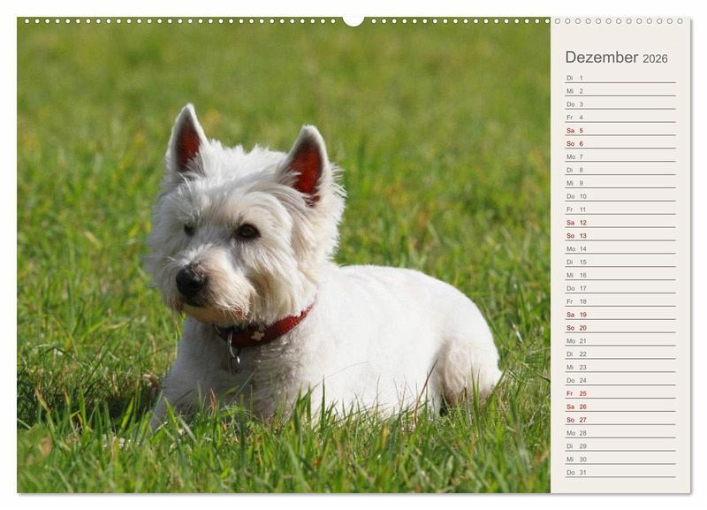Click the calendar's hanging hole at top
The width and height of the screenshot is (707, 510).
[353, 20]
